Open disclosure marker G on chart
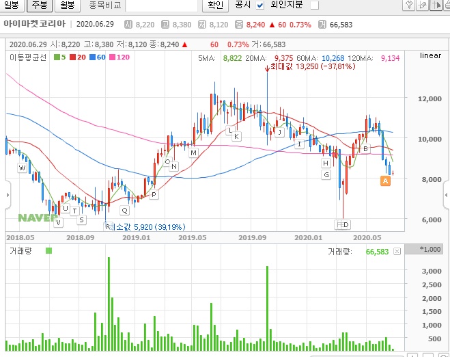The height and width of the screenshot is (357, 450). 326,175
